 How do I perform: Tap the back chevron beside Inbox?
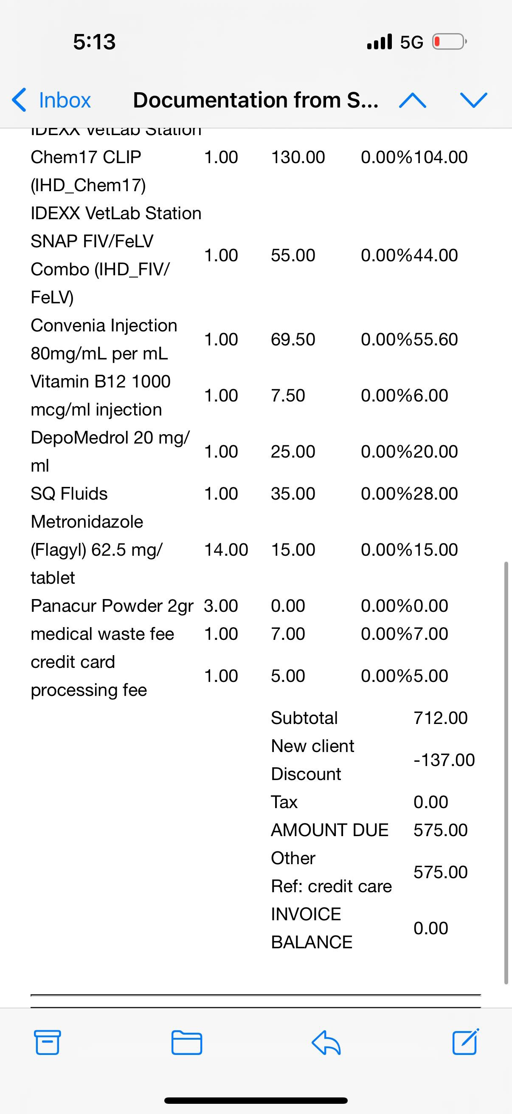tap(19, 100)
